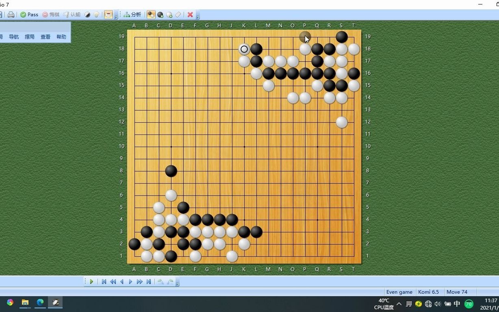Step forward one move
Image resolution: width=499 pixels, height=312 pixels.
(130, 282)
